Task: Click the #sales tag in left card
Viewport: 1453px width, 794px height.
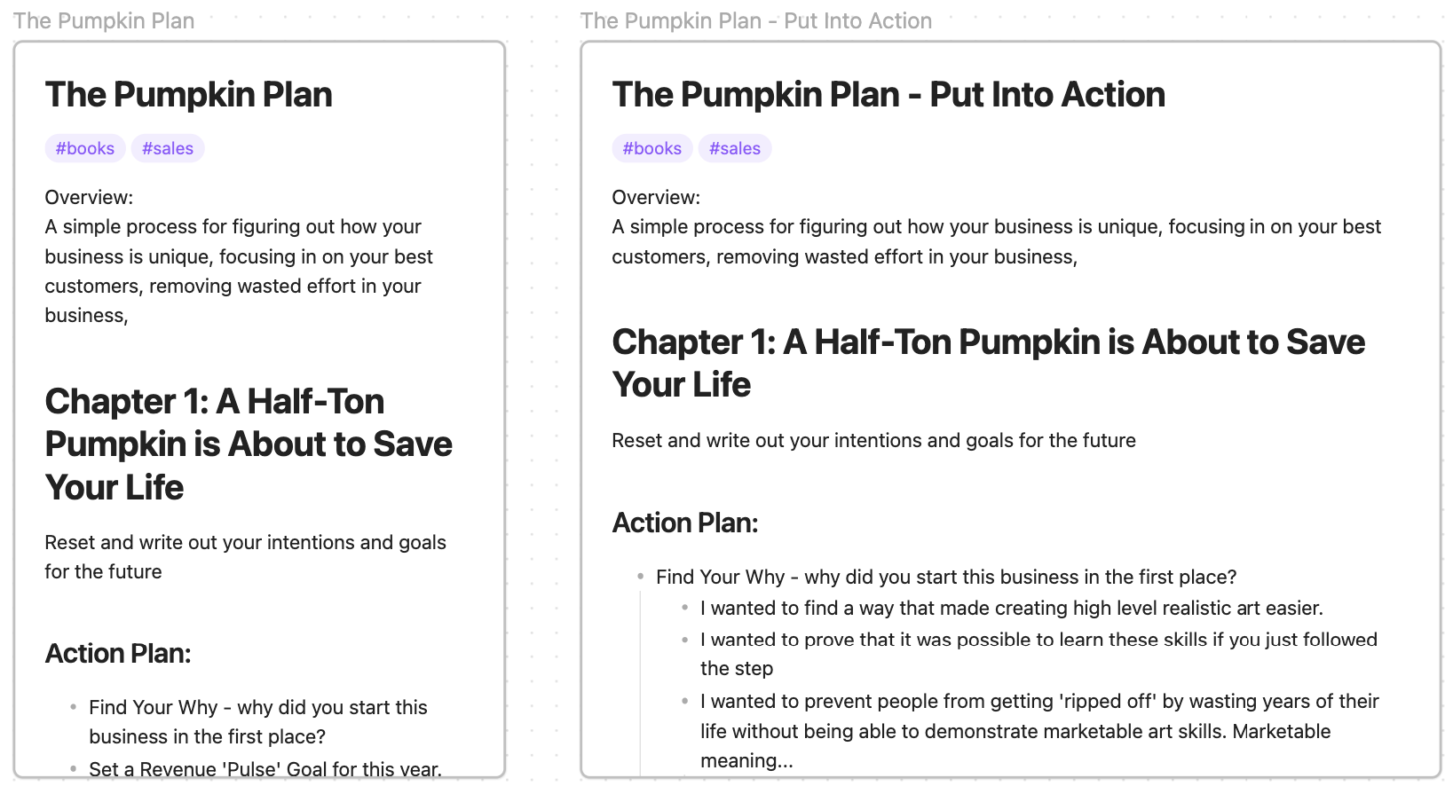Action: click(168, 148)
